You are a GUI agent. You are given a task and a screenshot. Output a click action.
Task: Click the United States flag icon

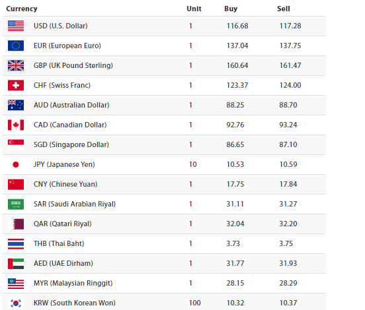[16, 26]
